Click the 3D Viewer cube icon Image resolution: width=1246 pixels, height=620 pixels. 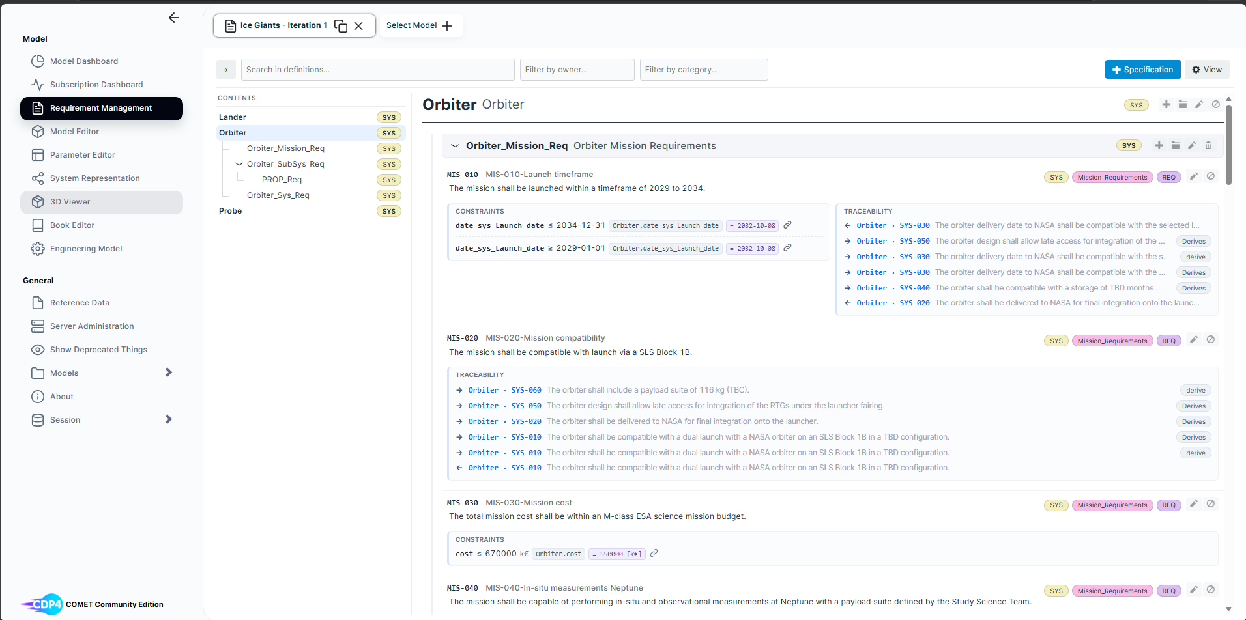38,202
